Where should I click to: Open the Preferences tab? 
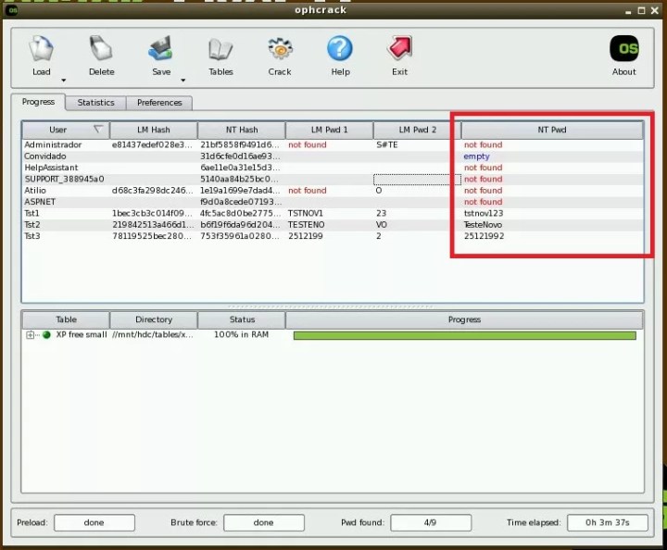[x=159, y=103]
